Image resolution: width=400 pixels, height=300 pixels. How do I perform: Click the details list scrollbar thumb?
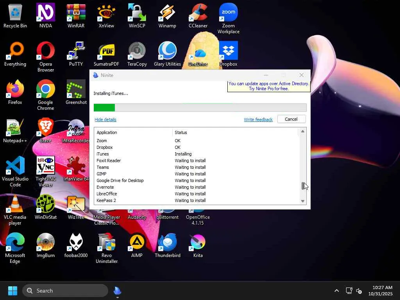click(303, 186)
